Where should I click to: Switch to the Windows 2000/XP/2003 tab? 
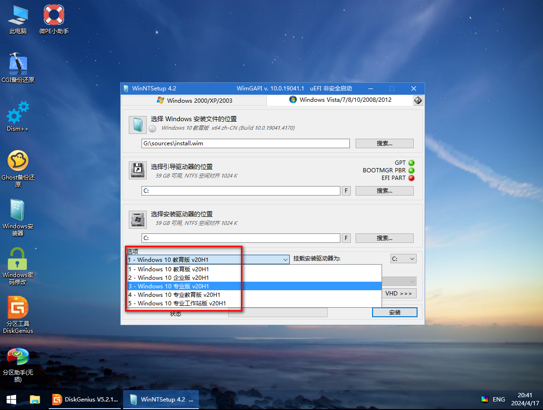(x=194, y=100)
